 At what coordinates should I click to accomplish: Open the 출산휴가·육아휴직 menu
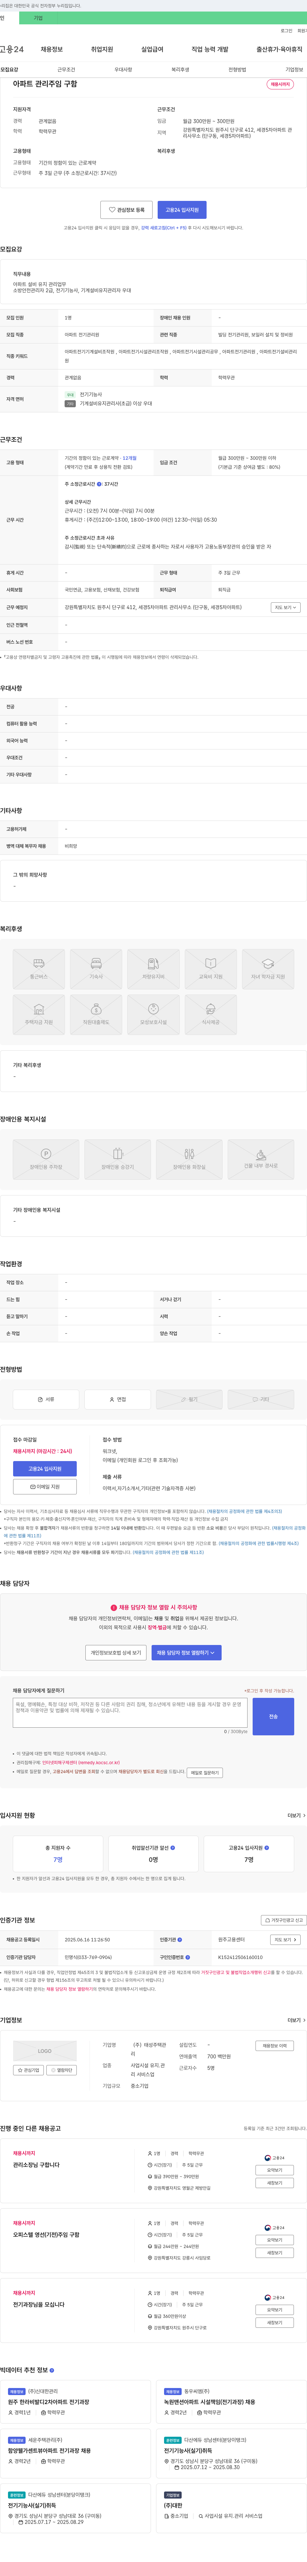[279, 49]
